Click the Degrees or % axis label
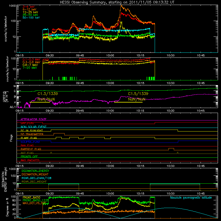The image size is (221, 221). (x=7, y=207)
